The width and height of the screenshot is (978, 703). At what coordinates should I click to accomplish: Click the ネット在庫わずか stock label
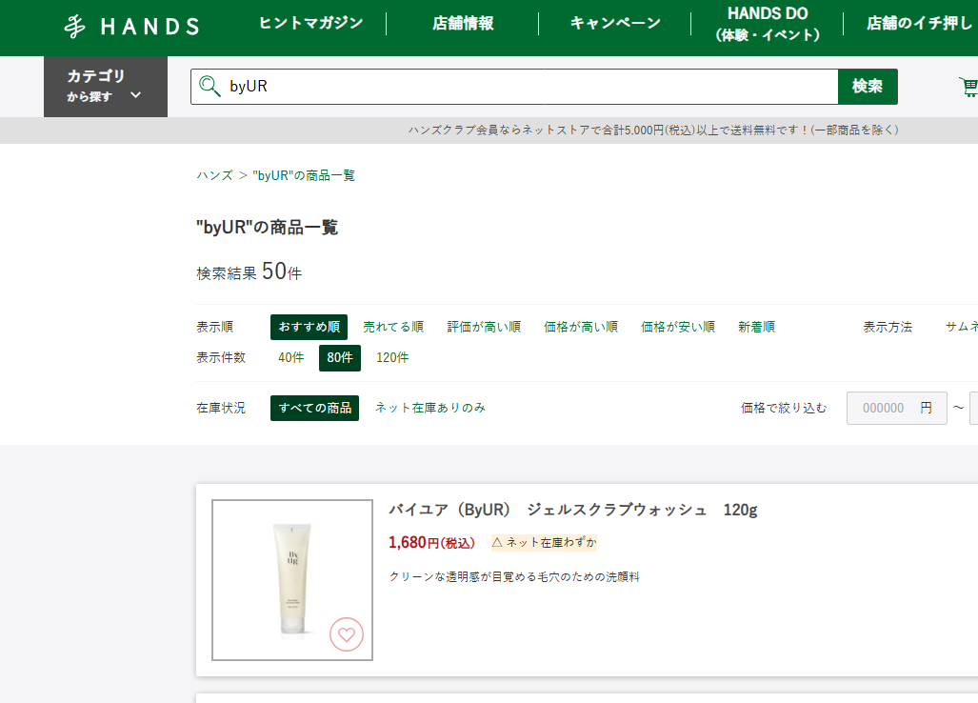coord(544,543)
